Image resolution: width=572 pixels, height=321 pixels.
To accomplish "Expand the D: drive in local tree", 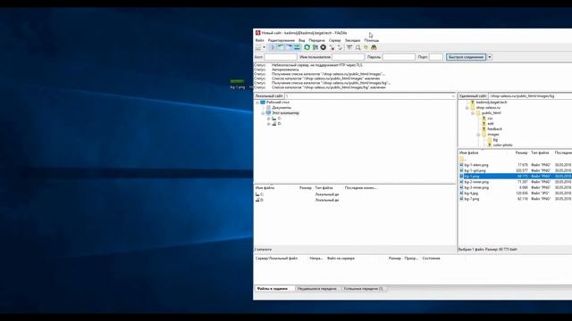I will click(x=268, y=124).
